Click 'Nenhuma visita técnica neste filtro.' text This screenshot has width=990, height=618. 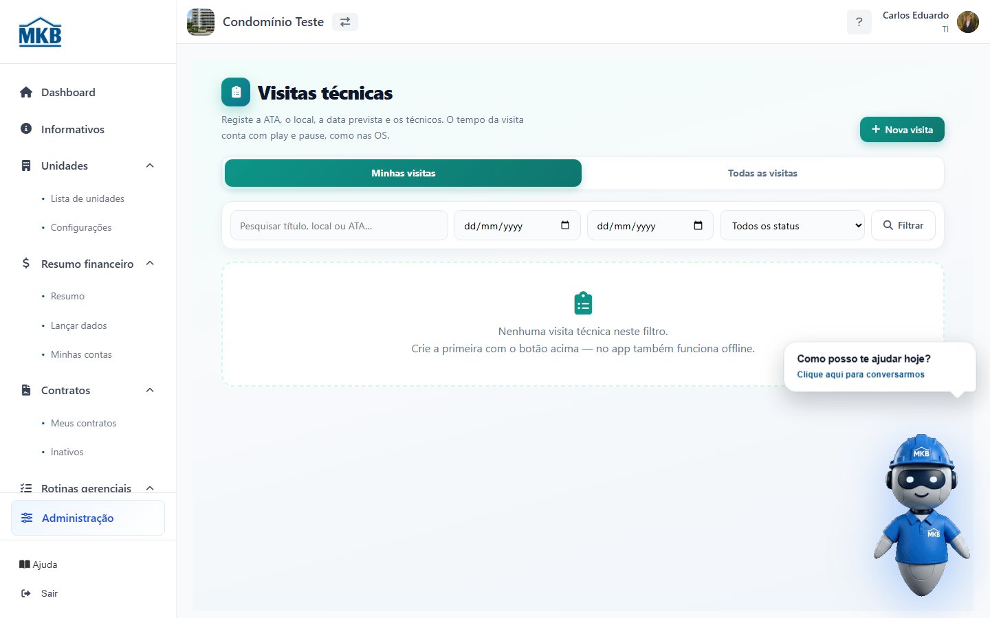[583, 331]
